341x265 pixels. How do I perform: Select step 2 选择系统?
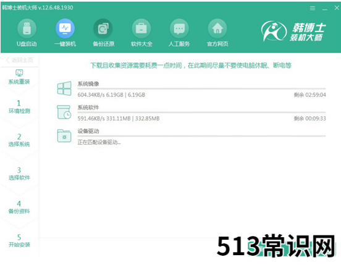pos(19,140)
